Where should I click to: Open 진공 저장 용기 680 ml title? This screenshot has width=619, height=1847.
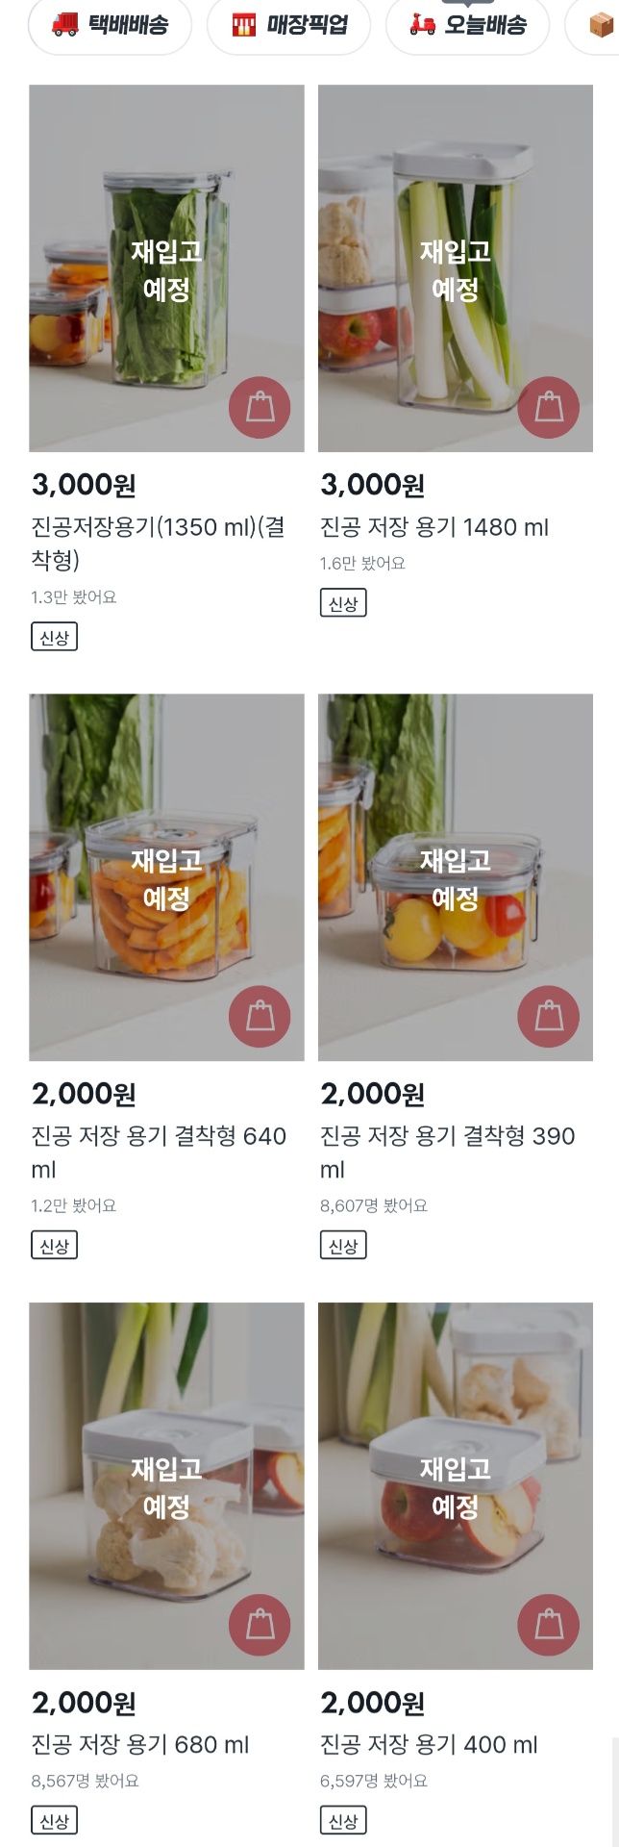click(x=140, y=1744)
